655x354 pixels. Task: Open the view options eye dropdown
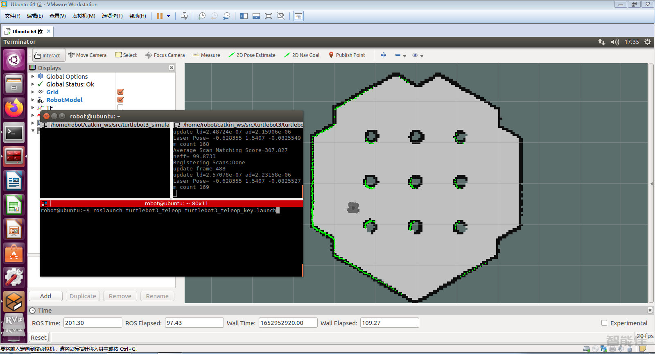coord(418,55)
